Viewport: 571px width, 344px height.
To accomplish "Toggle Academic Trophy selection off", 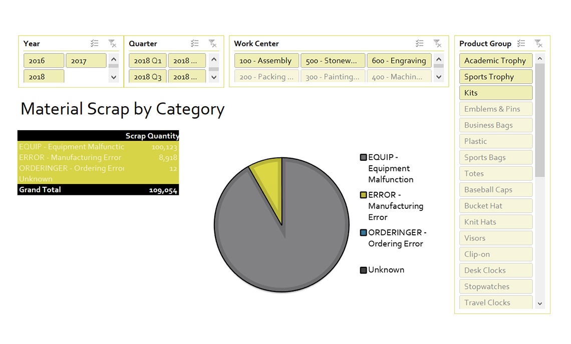I will 495,60.
